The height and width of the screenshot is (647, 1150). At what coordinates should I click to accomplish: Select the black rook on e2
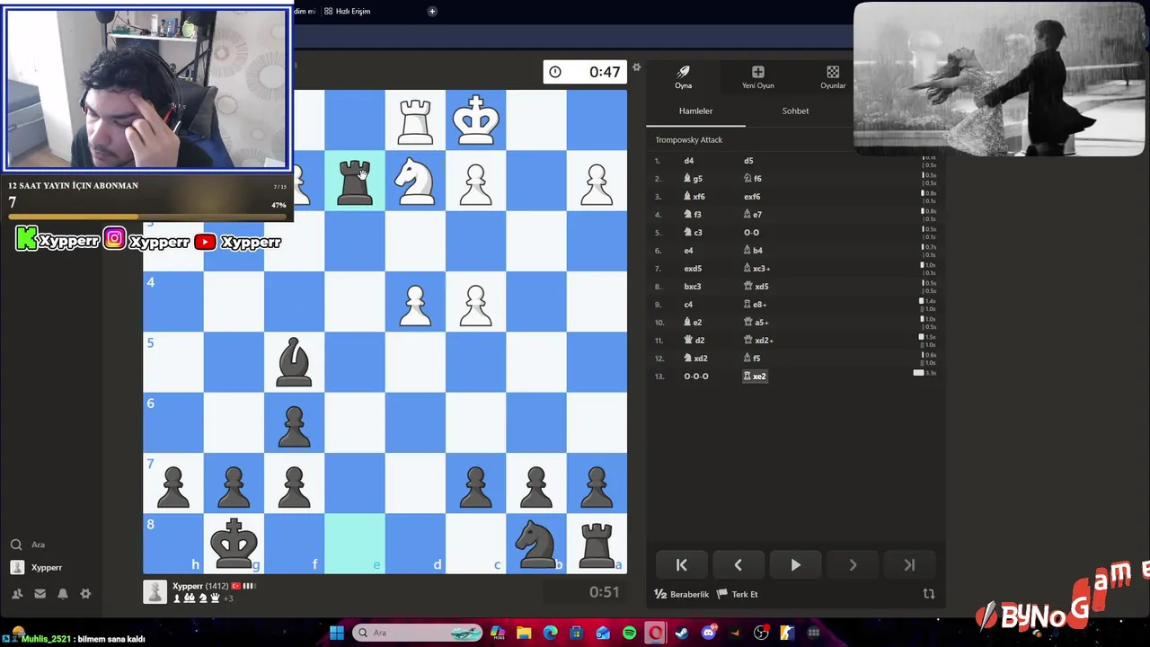[x=355, y=182]
